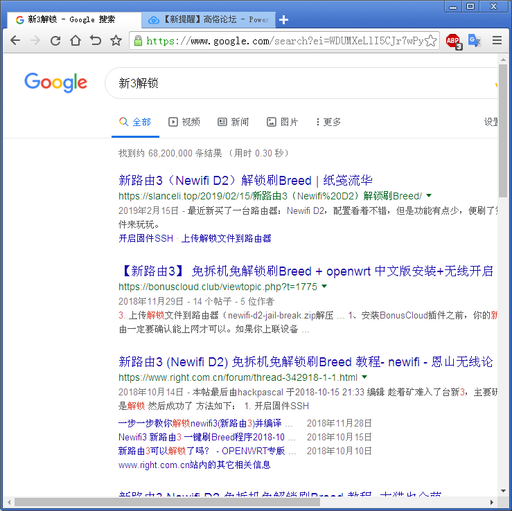Click the undo closed tab icon
The image size is (512, 511).
[96, 40]
